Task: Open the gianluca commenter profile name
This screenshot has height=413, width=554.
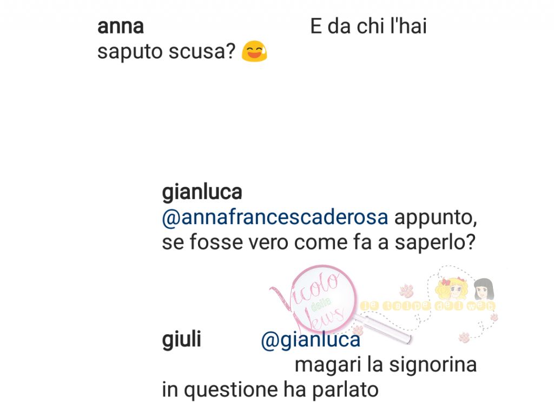Action: (202, 193)
